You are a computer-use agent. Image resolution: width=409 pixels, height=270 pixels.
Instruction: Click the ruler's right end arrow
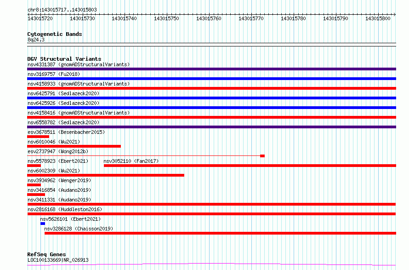(x=395, y=15)
